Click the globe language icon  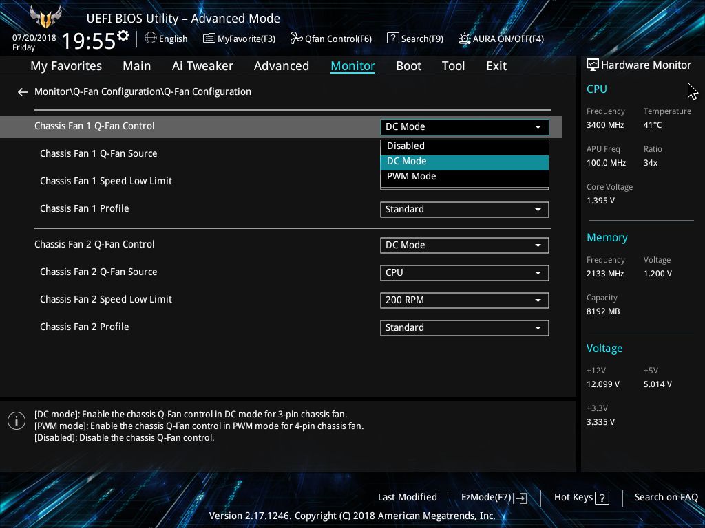click(151, 38)
